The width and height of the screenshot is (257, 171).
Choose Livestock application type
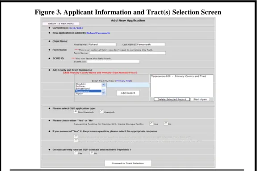[x=101, y=112]
